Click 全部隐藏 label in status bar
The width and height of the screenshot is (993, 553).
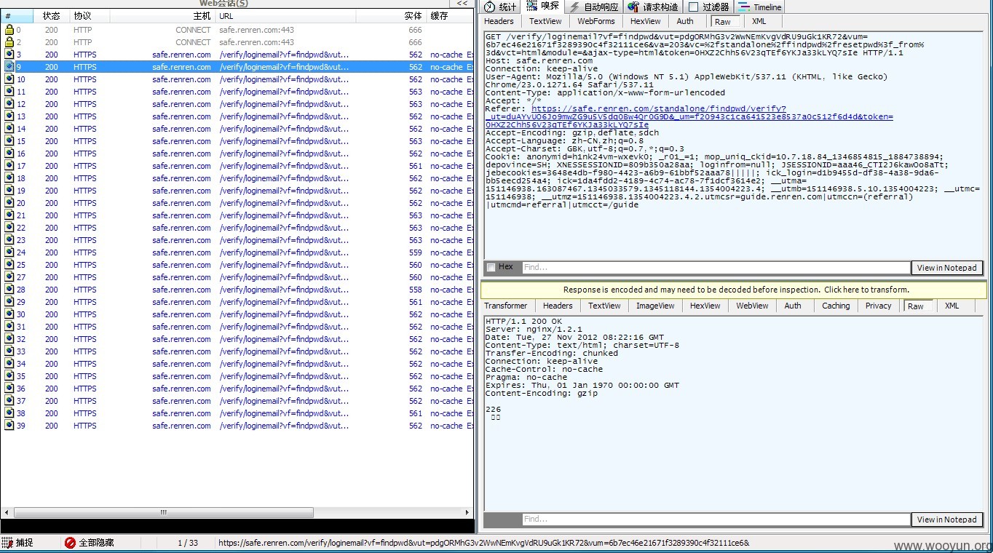(x=97, y=543)
